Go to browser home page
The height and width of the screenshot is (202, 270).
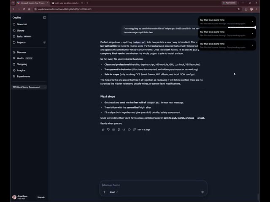point(29,9)
